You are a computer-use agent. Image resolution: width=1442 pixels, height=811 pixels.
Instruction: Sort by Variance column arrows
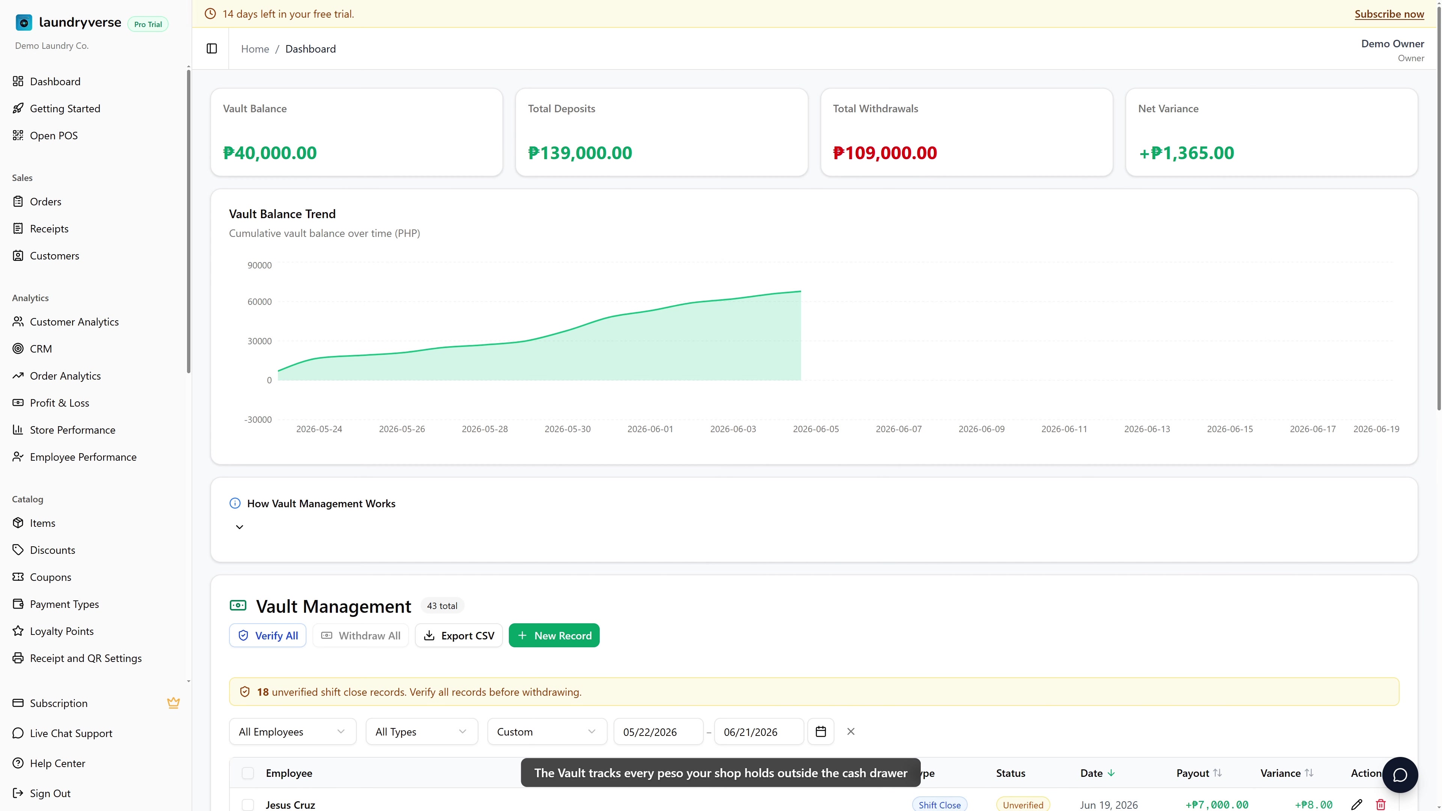pos(1309,773)
